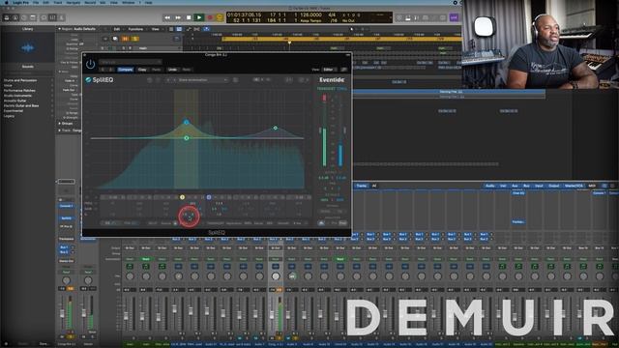Select Drums and Percussion in Library
The height and width of the screenshot is (348, 619).
(x=20, y=80)
